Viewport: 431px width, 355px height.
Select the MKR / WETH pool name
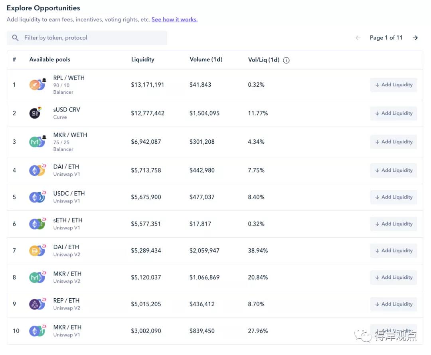pos(70,135)
